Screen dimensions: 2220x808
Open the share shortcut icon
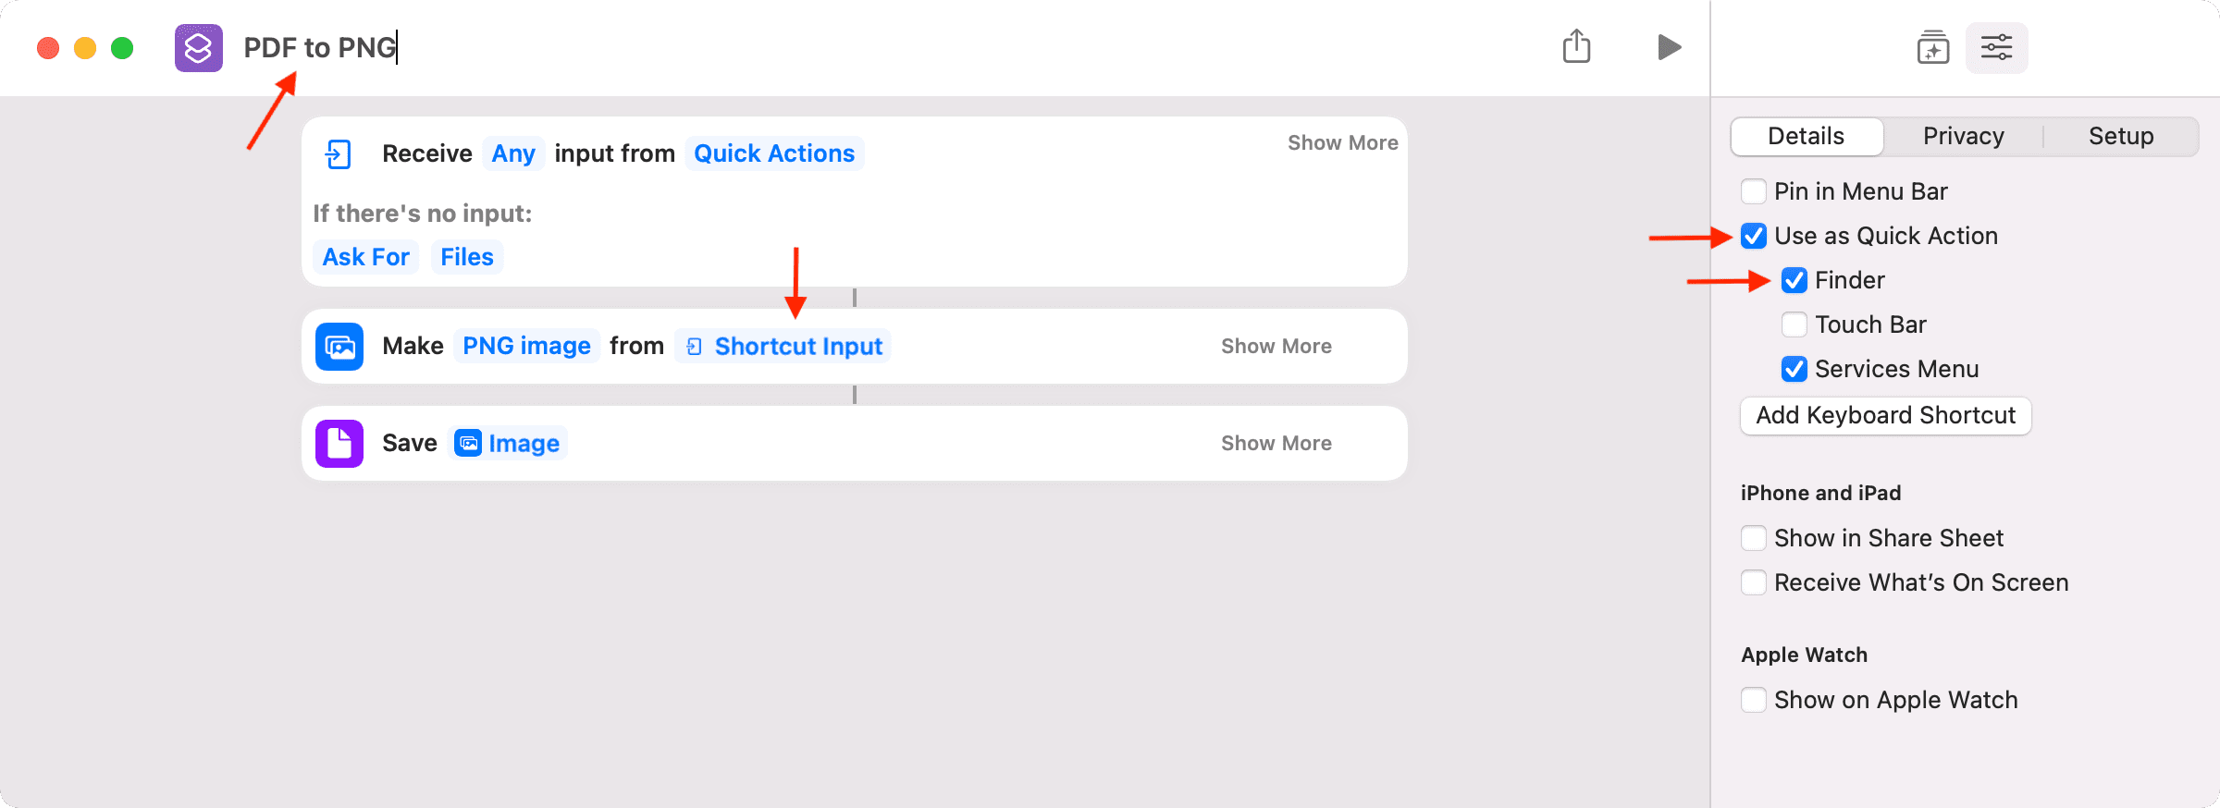pos(1576,46)
